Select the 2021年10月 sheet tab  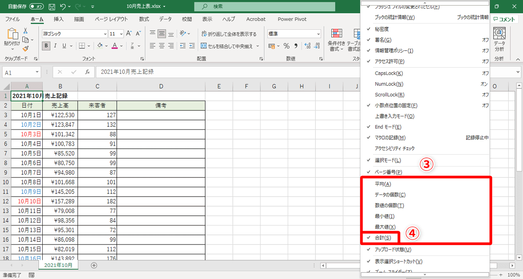[x=58, y=264]
